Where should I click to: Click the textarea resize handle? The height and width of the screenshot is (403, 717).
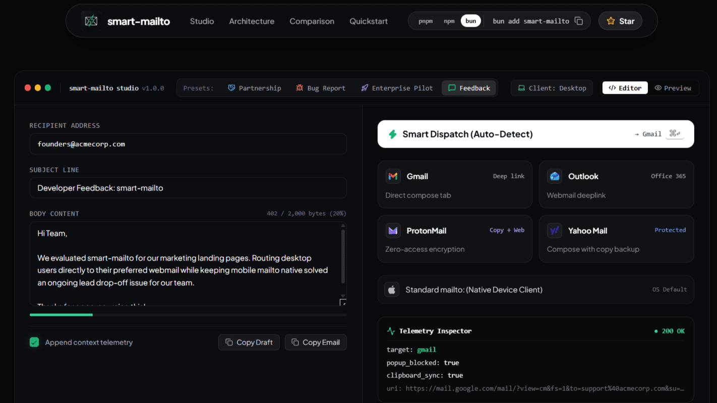[343, 302]
